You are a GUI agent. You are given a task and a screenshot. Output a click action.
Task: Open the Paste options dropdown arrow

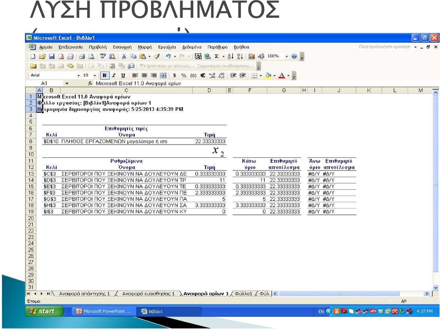pyautogui.click(x=149, y=56)
